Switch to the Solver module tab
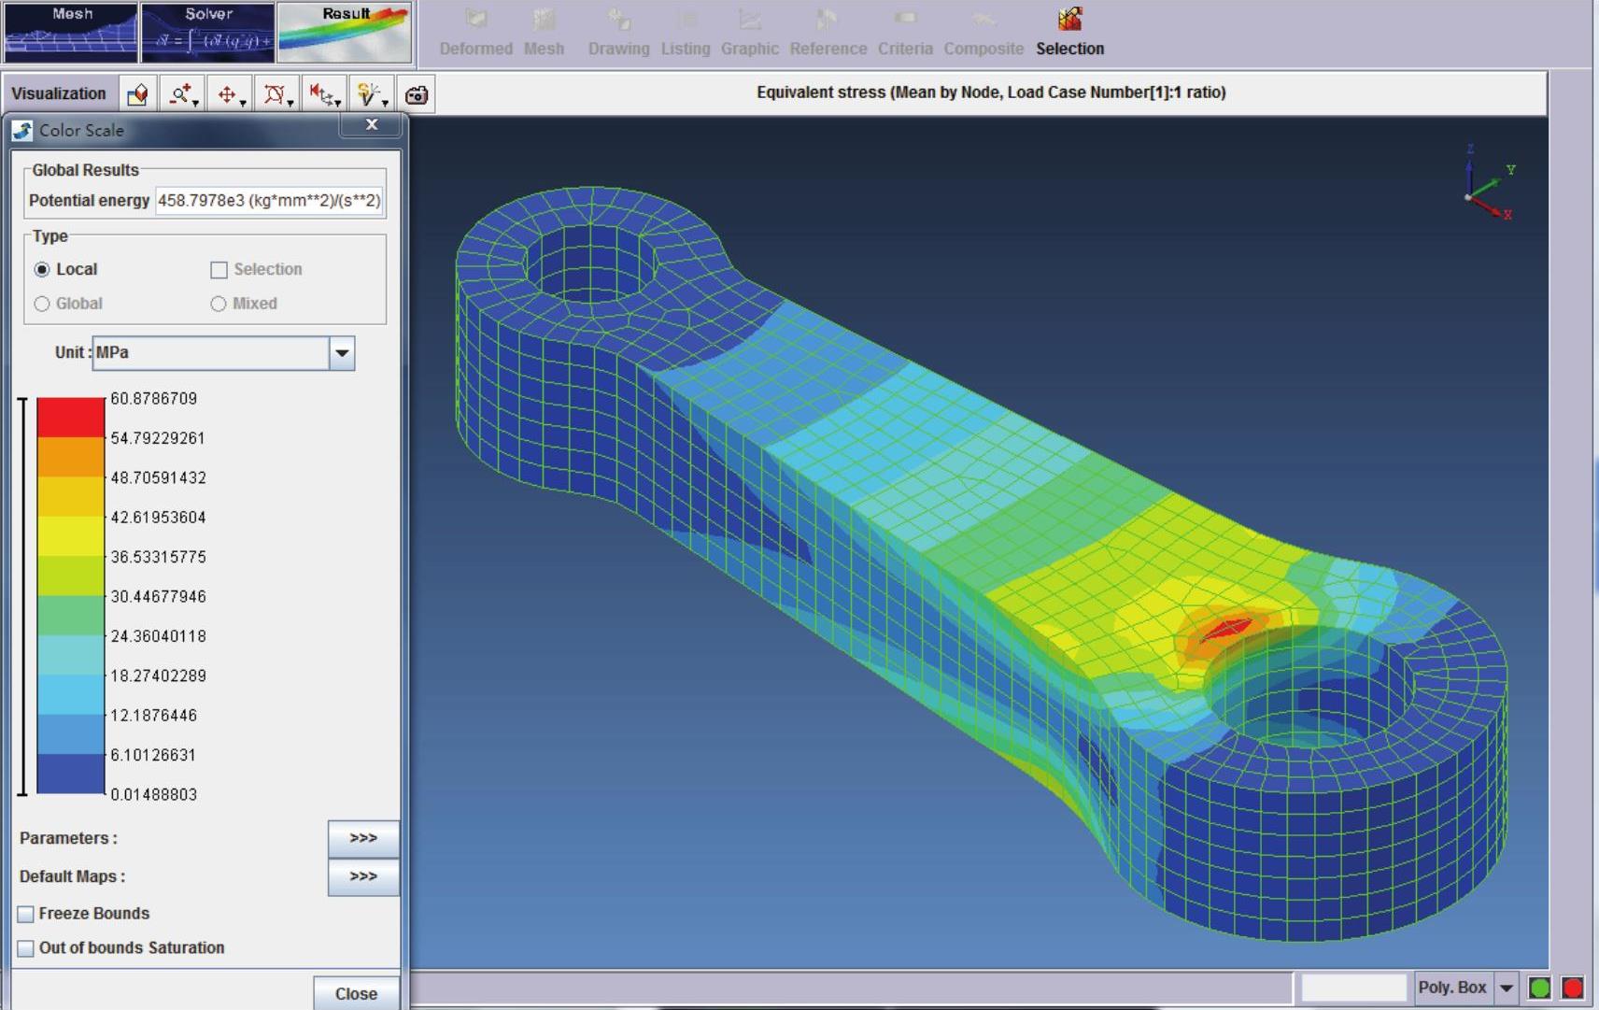This screenshot has height=1010, width=1599. (x=207, y=33)
